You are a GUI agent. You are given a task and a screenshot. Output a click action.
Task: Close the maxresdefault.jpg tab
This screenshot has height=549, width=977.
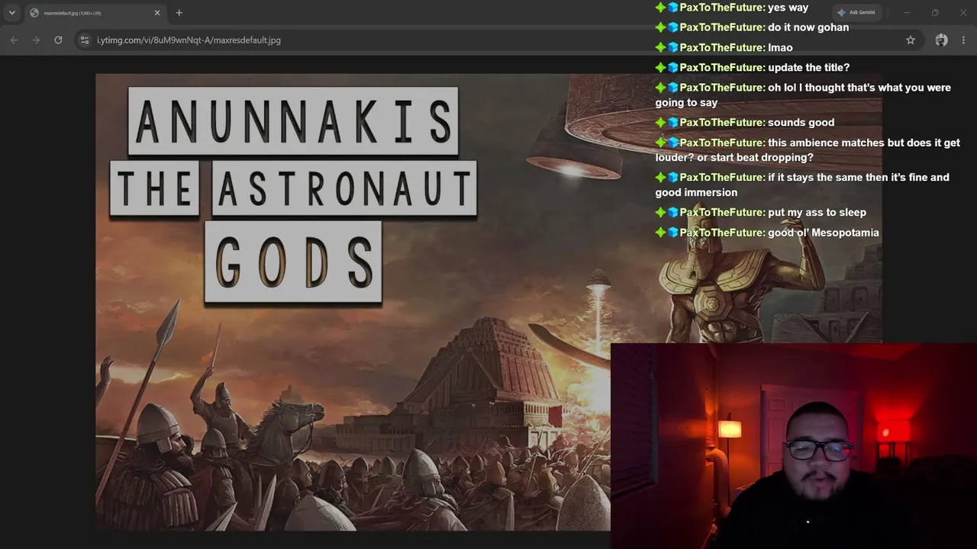tap(157, 13)
